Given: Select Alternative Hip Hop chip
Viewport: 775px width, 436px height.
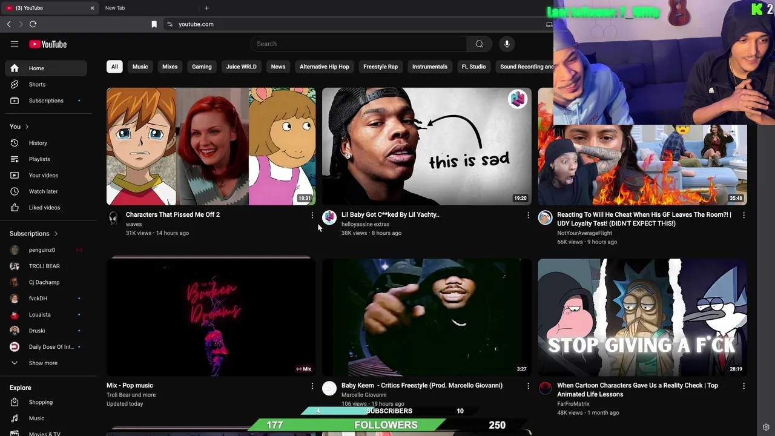Looking at the screenshot, I should pos(324,67).
